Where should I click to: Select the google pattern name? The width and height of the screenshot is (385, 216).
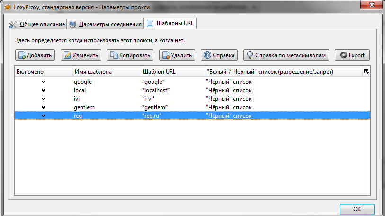[x=83, y=82]
